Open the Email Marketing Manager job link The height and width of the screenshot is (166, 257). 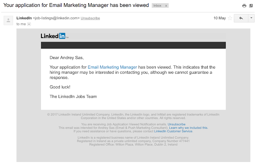pos(112,67)
